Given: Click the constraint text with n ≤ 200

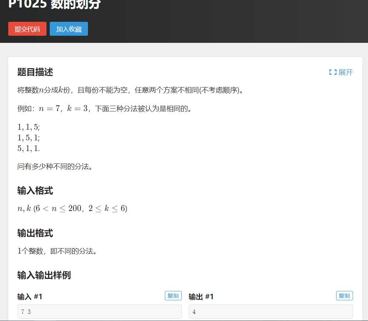Looking at the screenshot, I should [x=72, y=208].
